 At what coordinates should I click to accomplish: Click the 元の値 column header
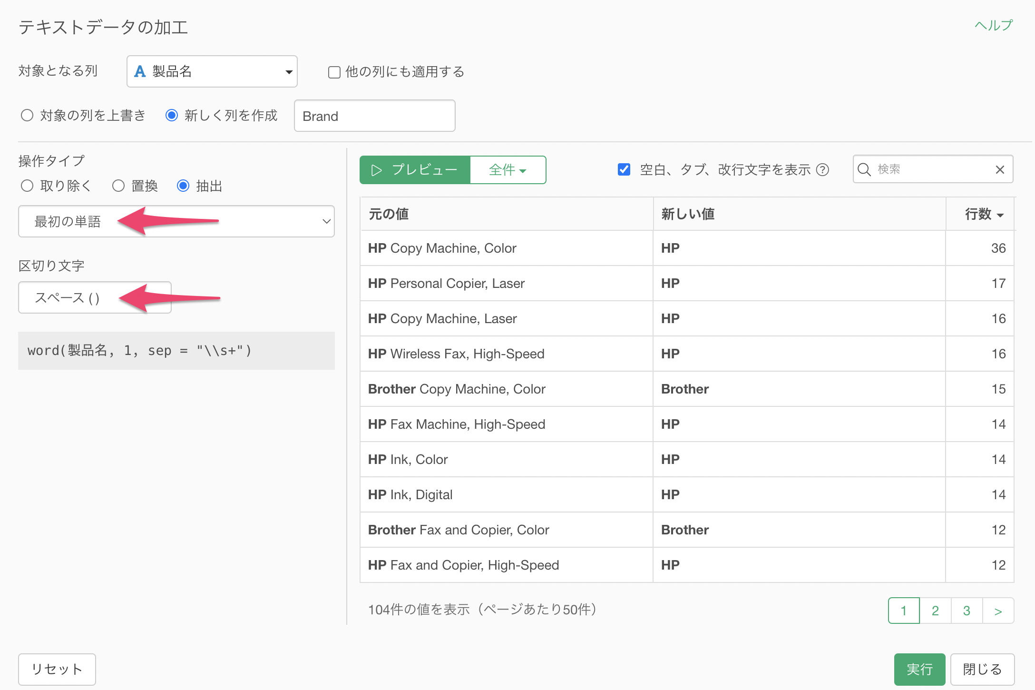click(x=507, y=214)
